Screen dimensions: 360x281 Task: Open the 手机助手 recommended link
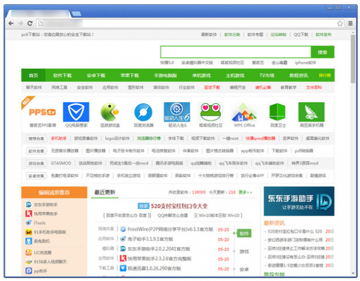(59, 138)
